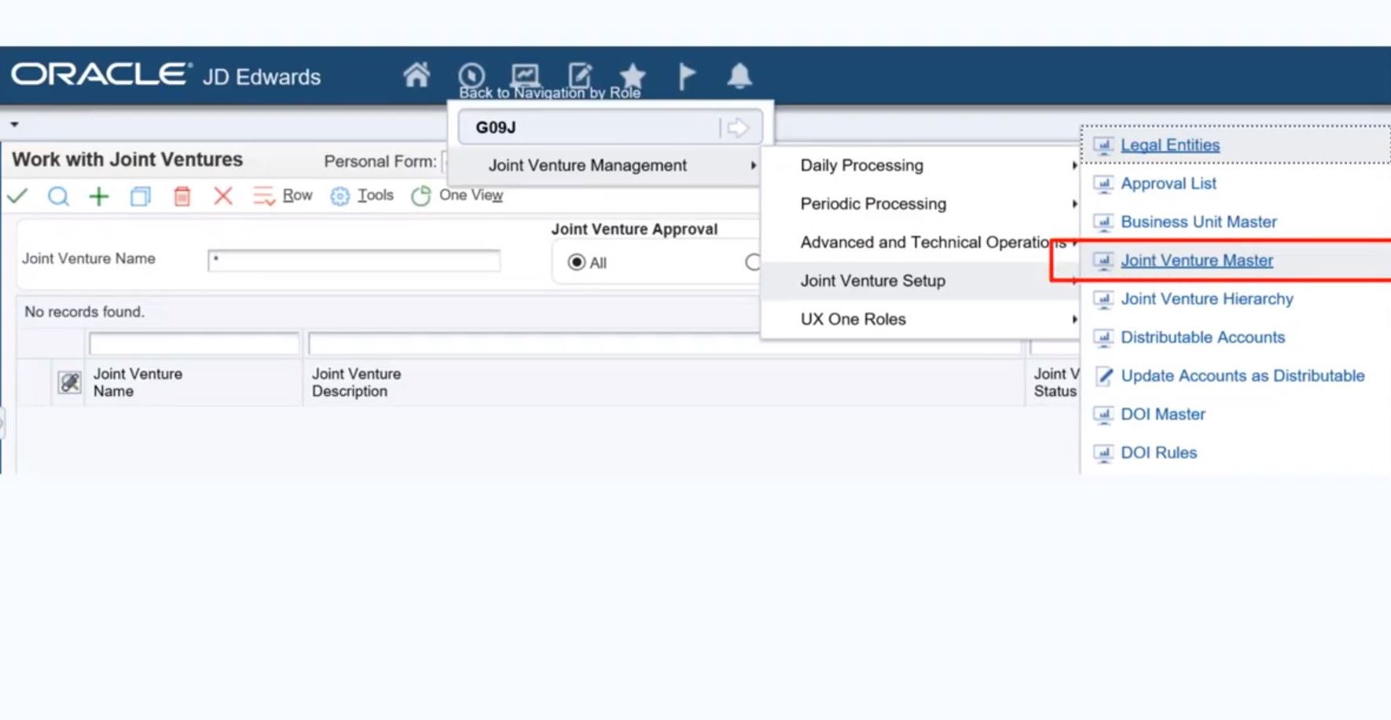Click the go arrow next to G09J
The height and width of the screenshot is (720, 1391).
[x=737, y=127]
